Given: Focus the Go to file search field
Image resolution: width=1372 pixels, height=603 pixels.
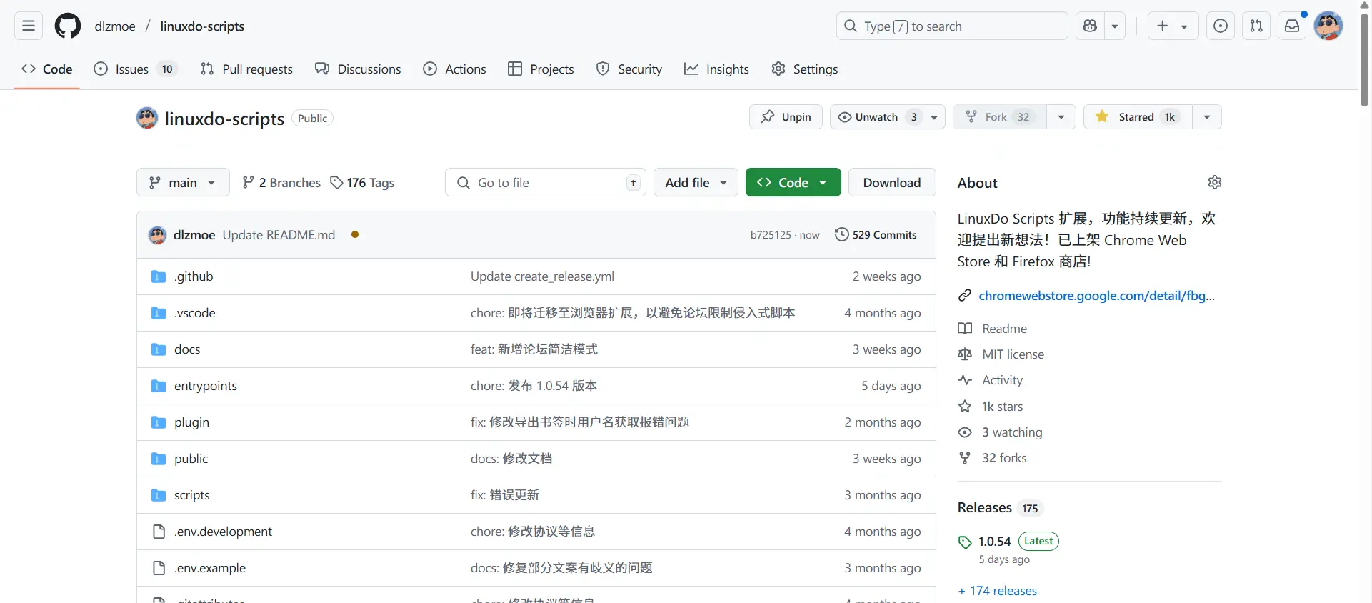Looking at the screenshot, I should 546,183.
